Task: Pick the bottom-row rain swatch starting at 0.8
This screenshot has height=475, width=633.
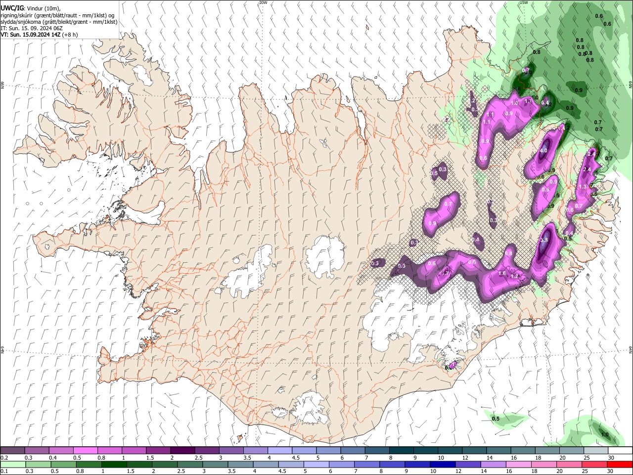Action: click(89, 464)
